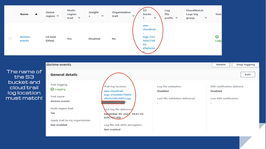Click the 'Disabled' Insights cell in the table
The image size is (266, 149).
click(94, 39)
